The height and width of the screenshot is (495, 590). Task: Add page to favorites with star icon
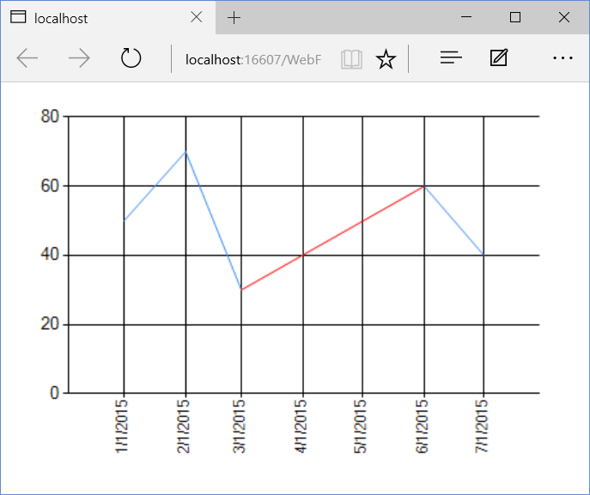click(x=386, y=58)
